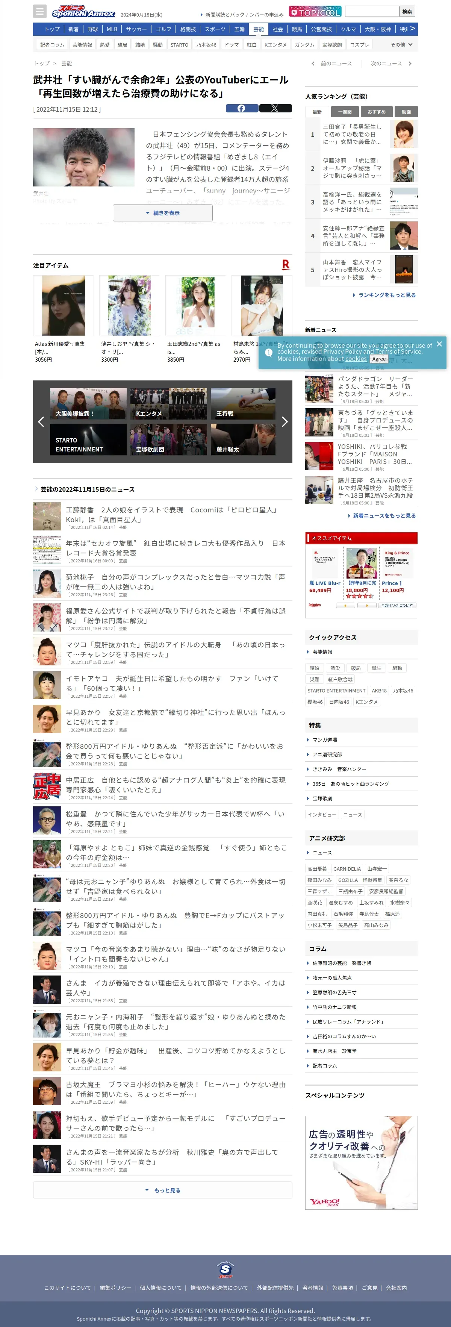Open rank 4 安住紳一郎 article thumbnail
The image size is (451, 1327).
coord(404,235)
